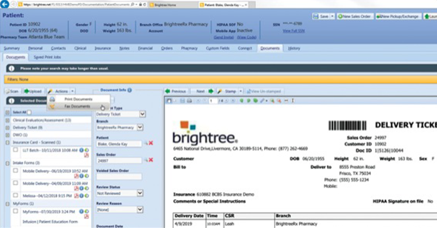Click the text select cursor tool in PDF toolbar
Screen dimensions: 437x228
[x=293, y=101]
